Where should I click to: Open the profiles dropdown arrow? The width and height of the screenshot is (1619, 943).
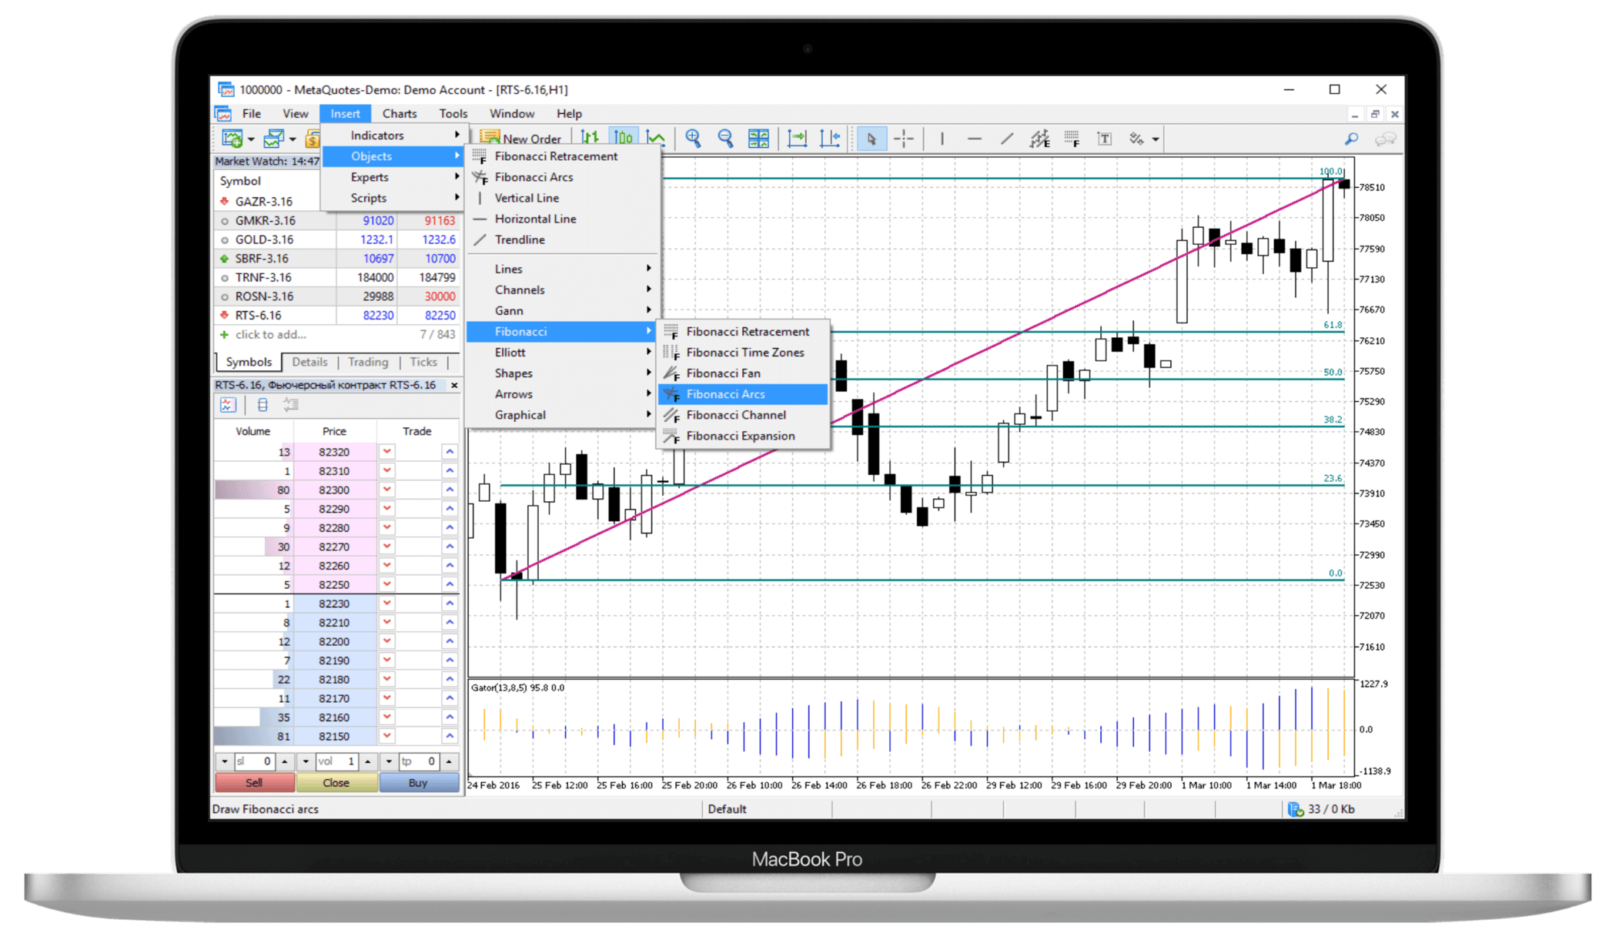pos(293,139)
